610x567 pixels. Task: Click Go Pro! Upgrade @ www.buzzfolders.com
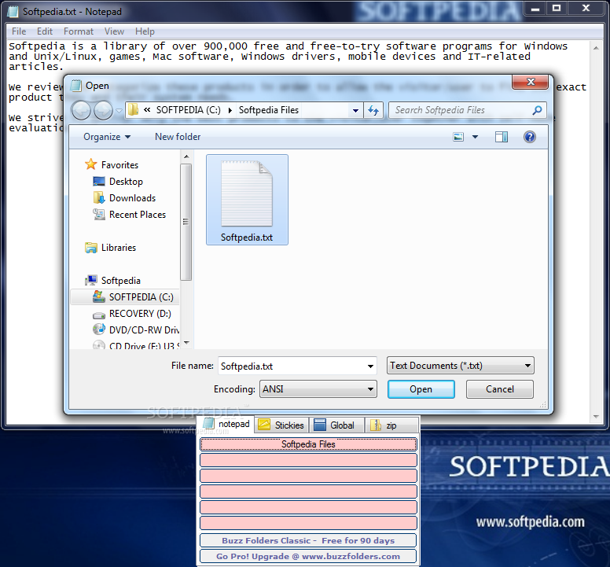tap(308, 557)
